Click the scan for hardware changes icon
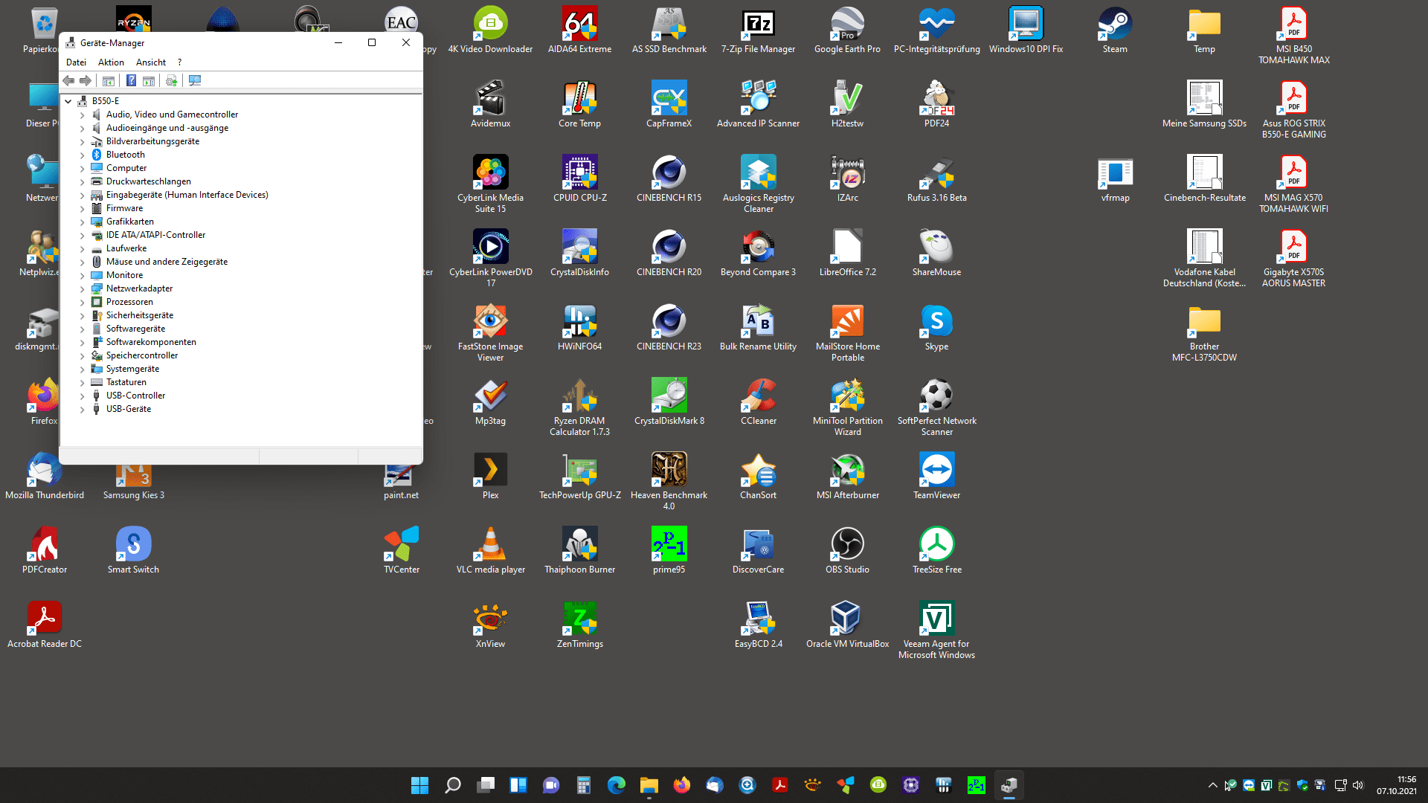This screenshot has height=803, width=1428. pos(195,80)
